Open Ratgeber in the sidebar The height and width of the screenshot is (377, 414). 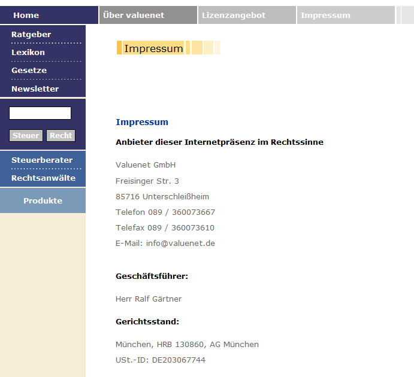coord(31,34)
